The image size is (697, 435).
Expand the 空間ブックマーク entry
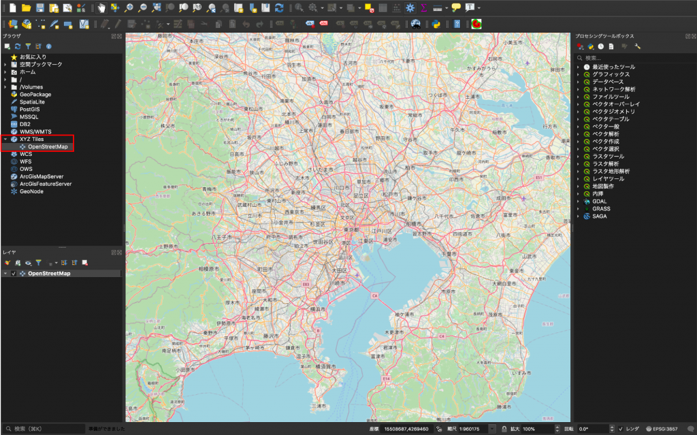(x=5, y=65)
